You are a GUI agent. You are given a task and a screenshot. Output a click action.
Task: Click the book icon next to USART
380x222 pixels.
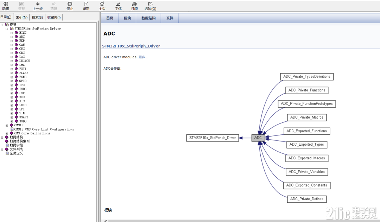[x=17, y=117]
